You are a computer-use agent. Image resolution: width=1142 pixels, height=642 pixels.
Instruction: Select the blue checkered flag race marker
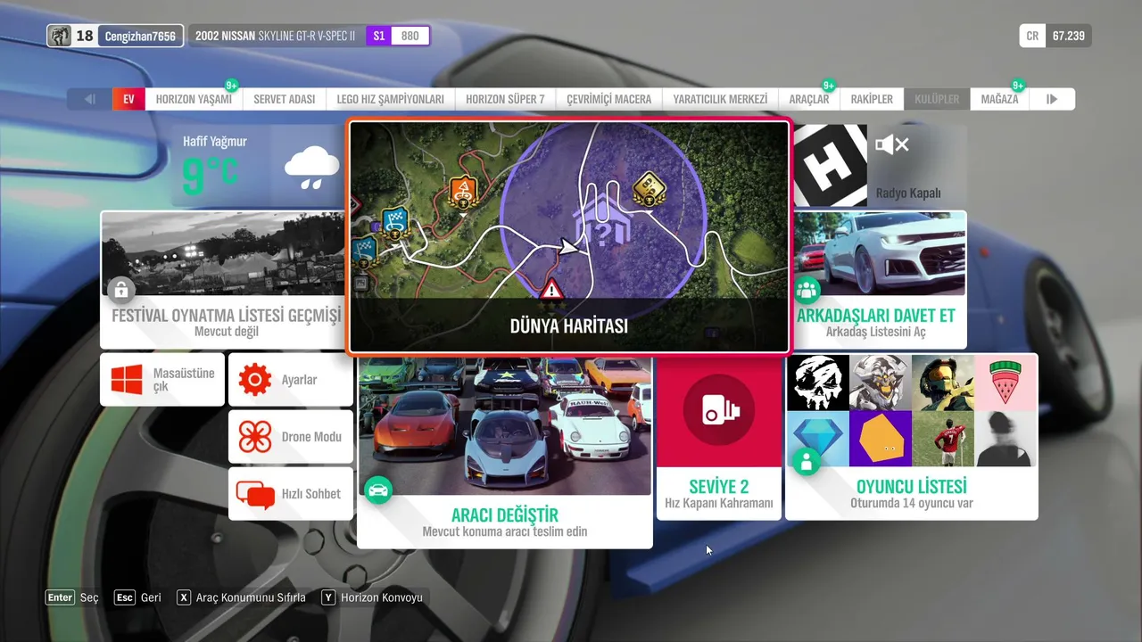(394, 223)
